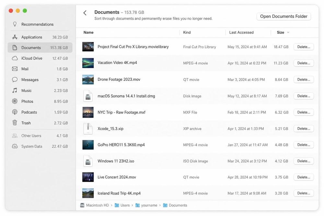Delete the Iceland Road Trip 4K.mp4 file
This screenshot has height=216, width=324.
pos(304,193)
